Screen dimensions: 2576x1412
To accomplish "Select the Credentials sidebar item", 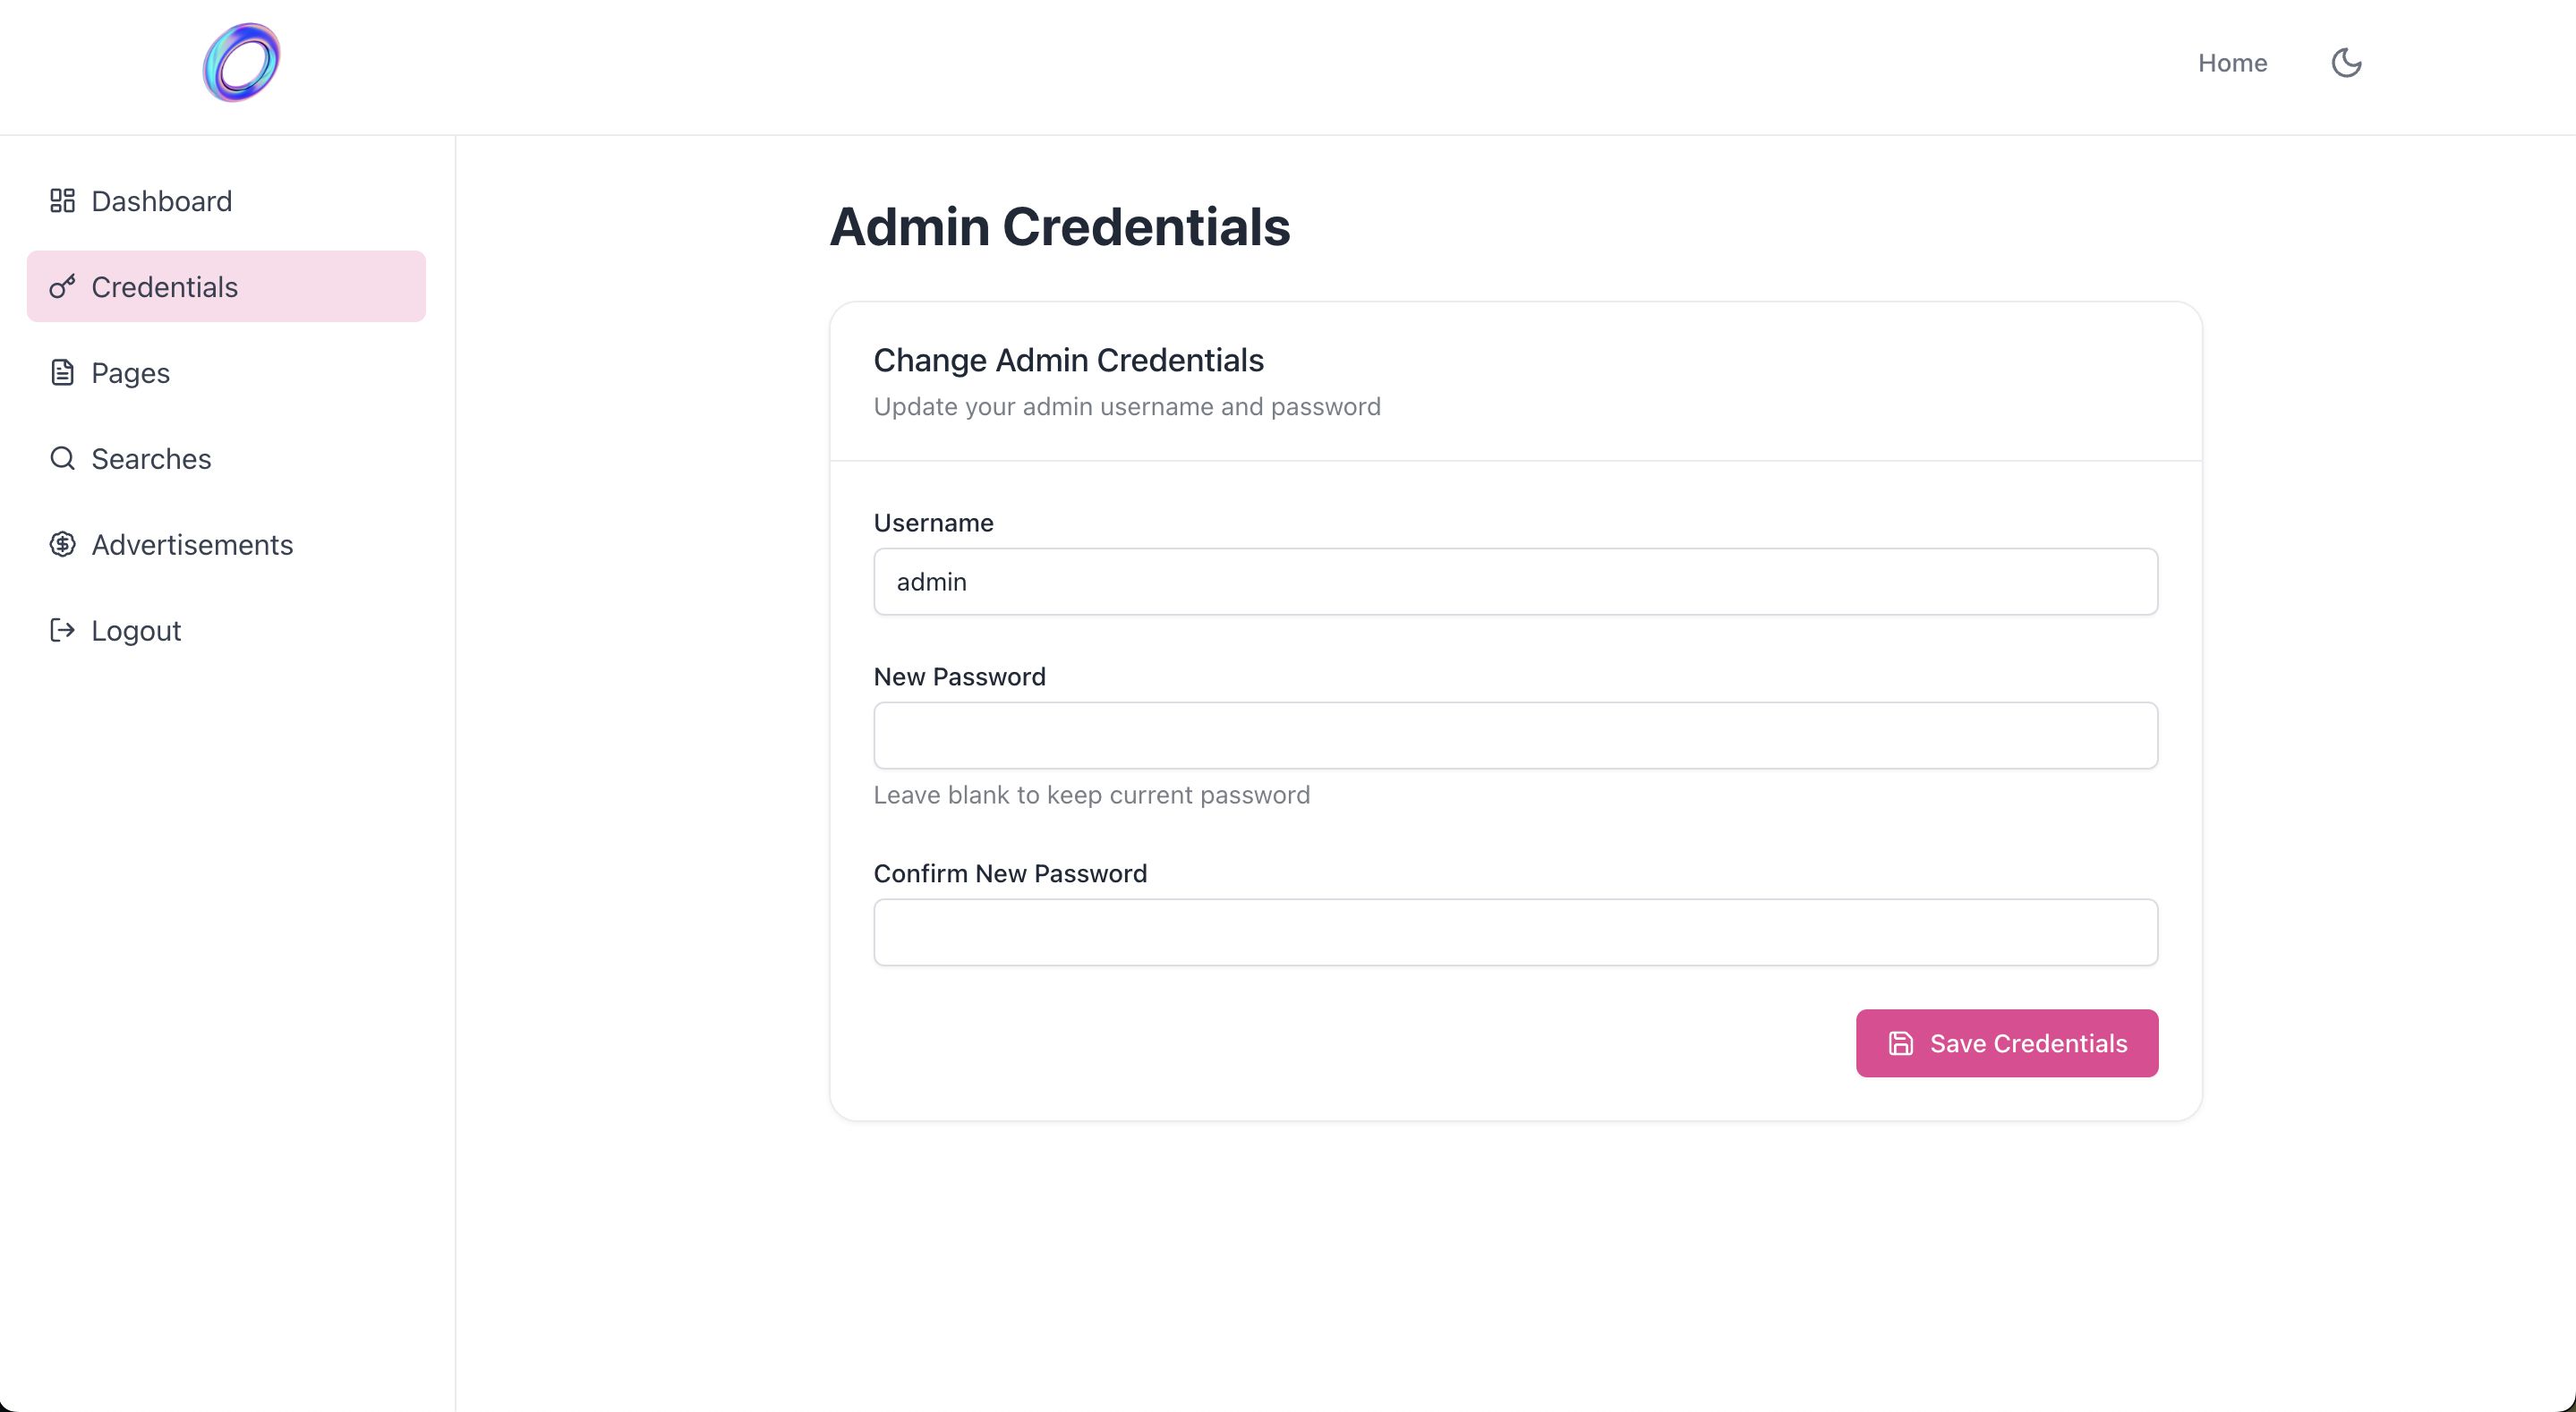I will pos(165,287).
